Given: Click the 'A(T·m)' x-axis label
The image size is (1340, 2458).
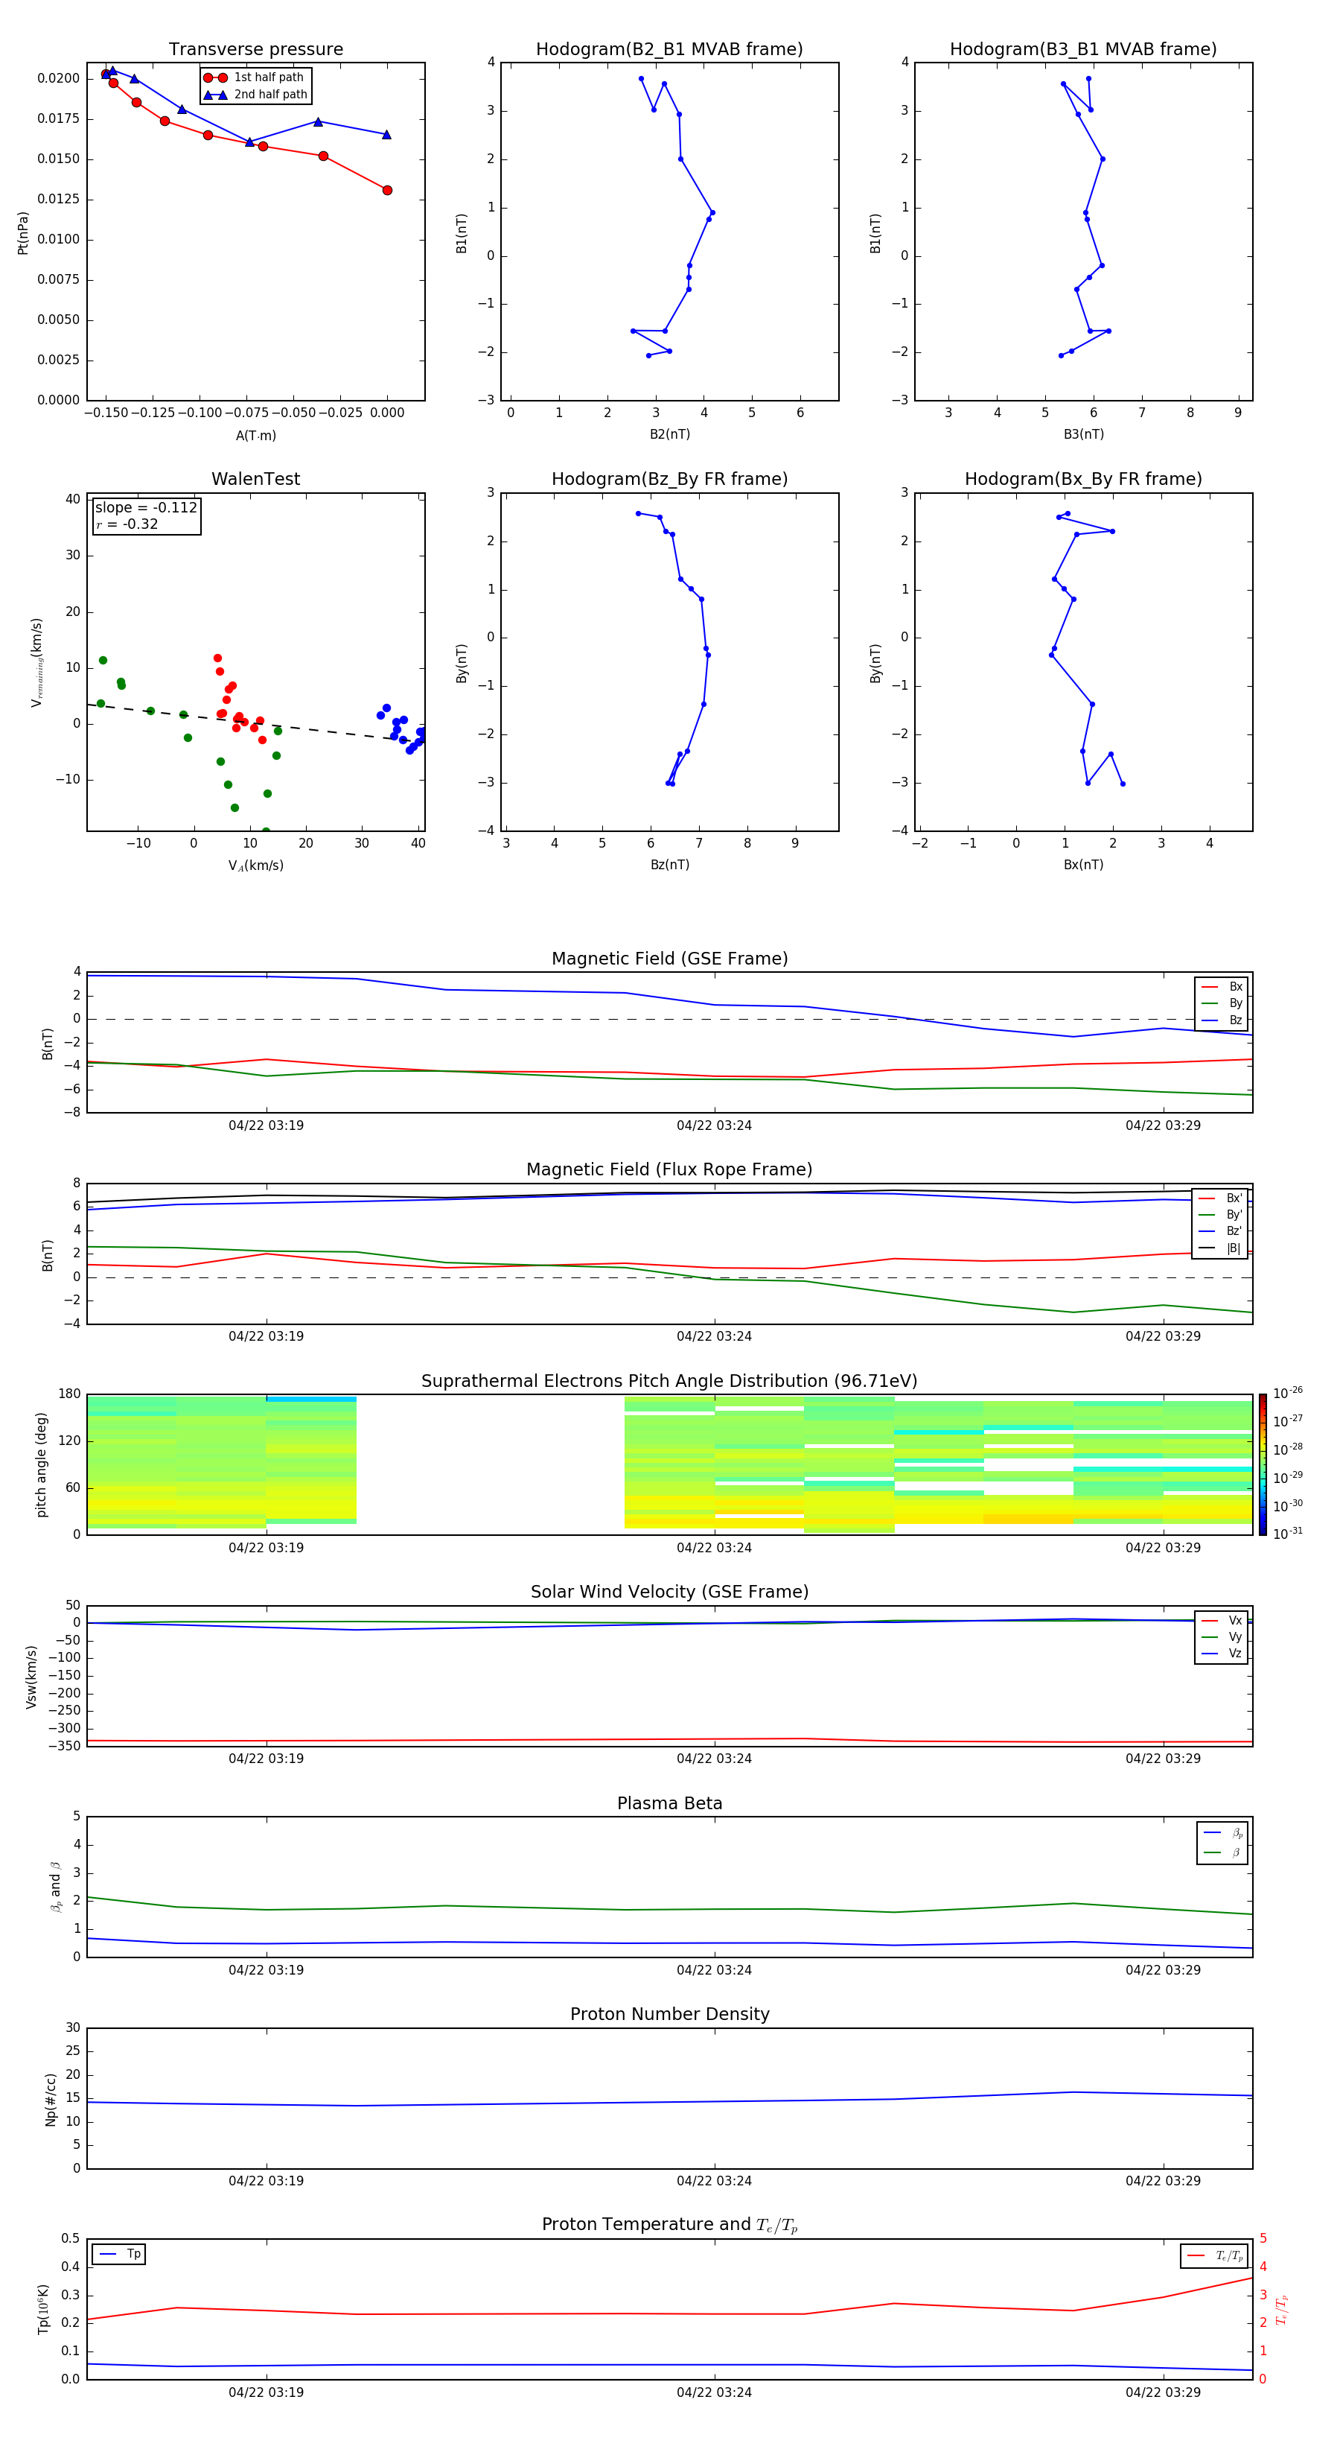Looking at the screenshot, I should coord(255,436).
